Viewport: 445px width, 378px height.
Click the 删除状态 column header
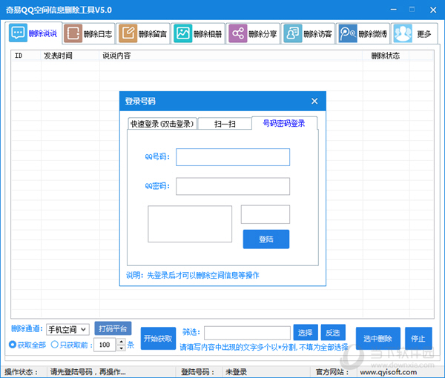[386, 56]
